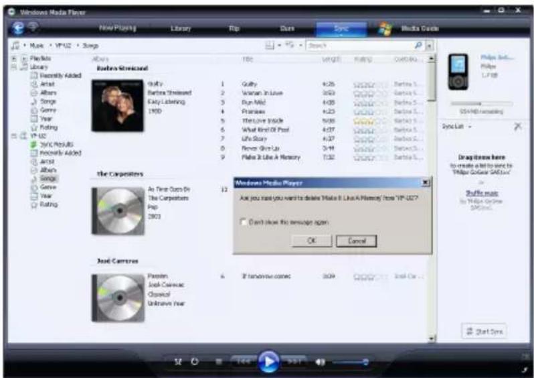Click Songs in the breadcrumb path
This screenshot has height=378, width=534.
pos(90,46)
